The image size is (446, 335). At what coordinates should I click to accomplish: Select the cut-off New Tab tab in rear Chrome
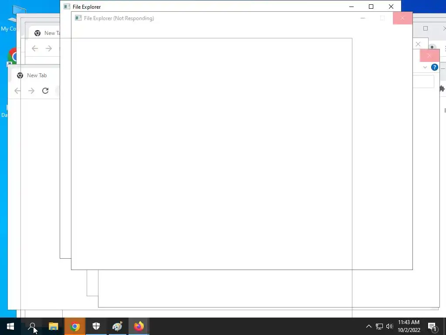tap(45, 33)
